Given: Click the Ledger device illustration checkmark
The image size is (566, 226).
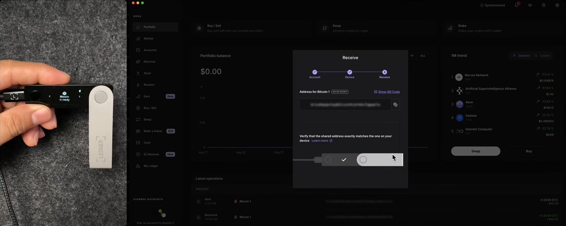Looking at the screenshot, I should pyautogui.click(x=344, y=160).
